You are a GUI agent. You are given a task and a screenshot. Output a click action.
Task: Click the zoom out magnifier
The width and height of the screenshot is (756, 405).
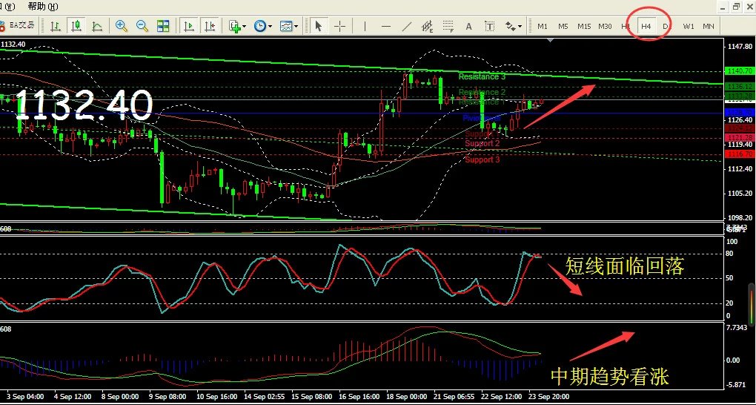pyautogui.click(x=142, y=26)
